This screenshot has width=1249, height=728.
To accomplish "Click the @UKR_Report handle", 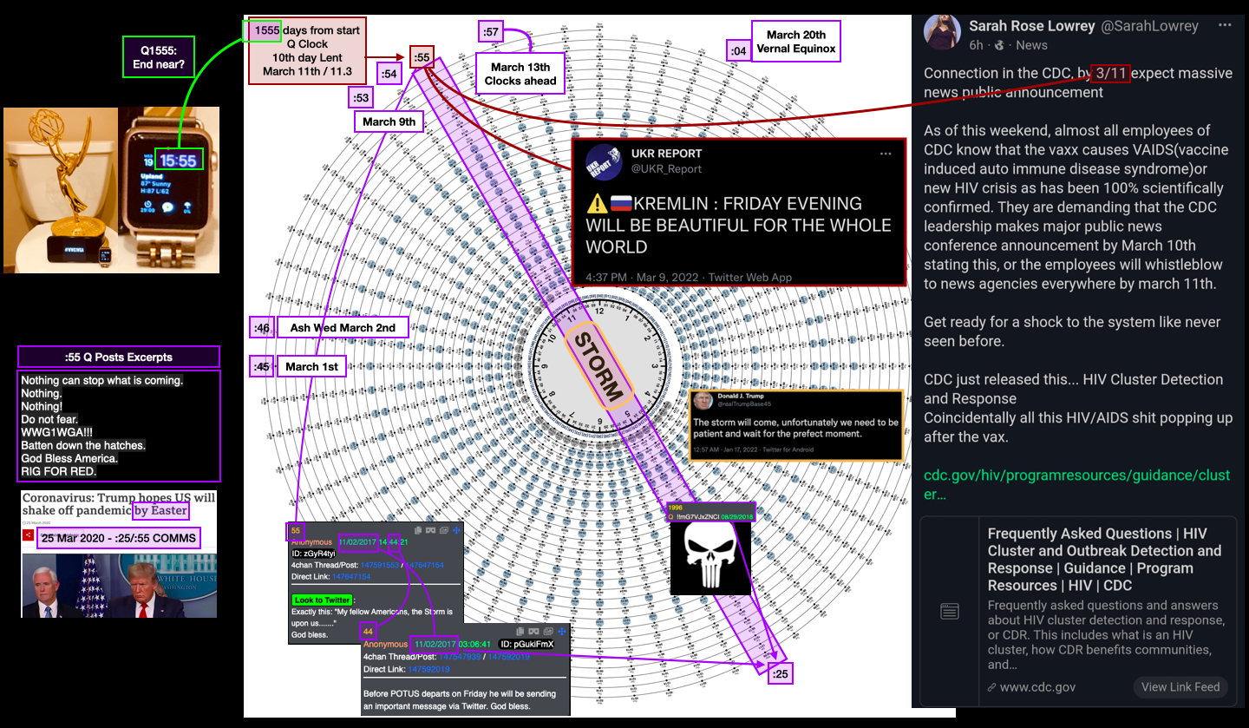I will click(666, 168).
